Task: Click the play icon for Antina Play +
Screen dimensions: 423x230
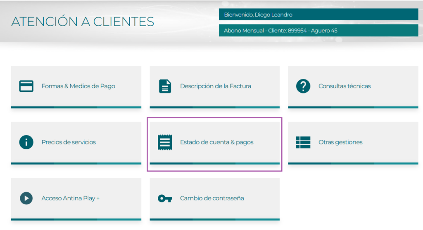Action: click(26, 198)
